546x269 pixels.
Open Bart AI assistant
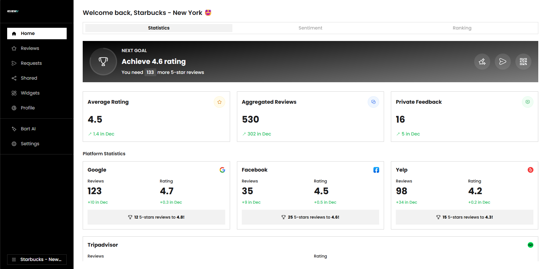[37, 129]
